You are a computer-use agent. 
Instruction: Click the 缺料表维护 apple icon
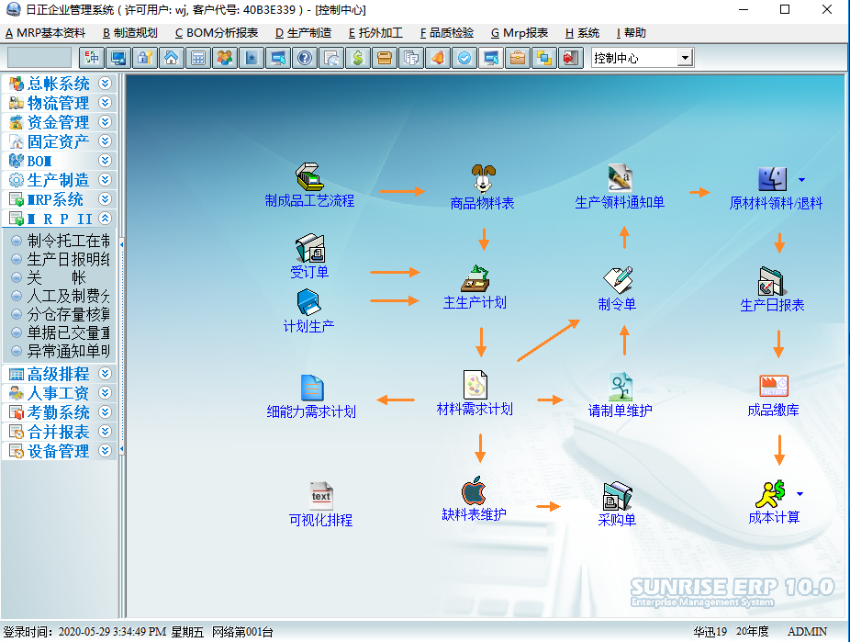click(474, 490)
